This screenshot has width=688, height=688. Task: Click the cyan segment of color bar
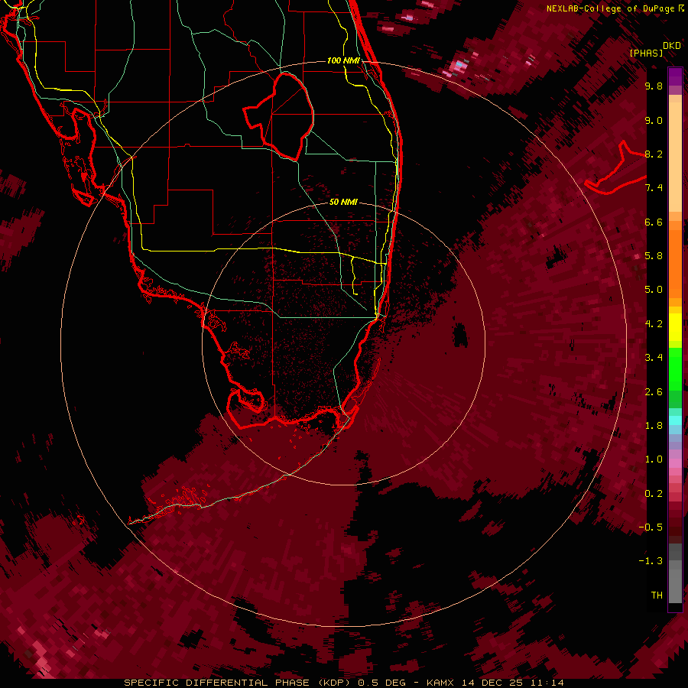[x=675, y=420]
